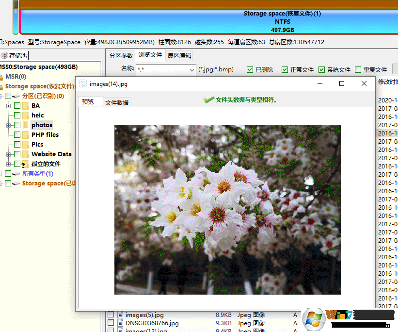Tick the checkbox next to Pics folder

click(17, 144)
